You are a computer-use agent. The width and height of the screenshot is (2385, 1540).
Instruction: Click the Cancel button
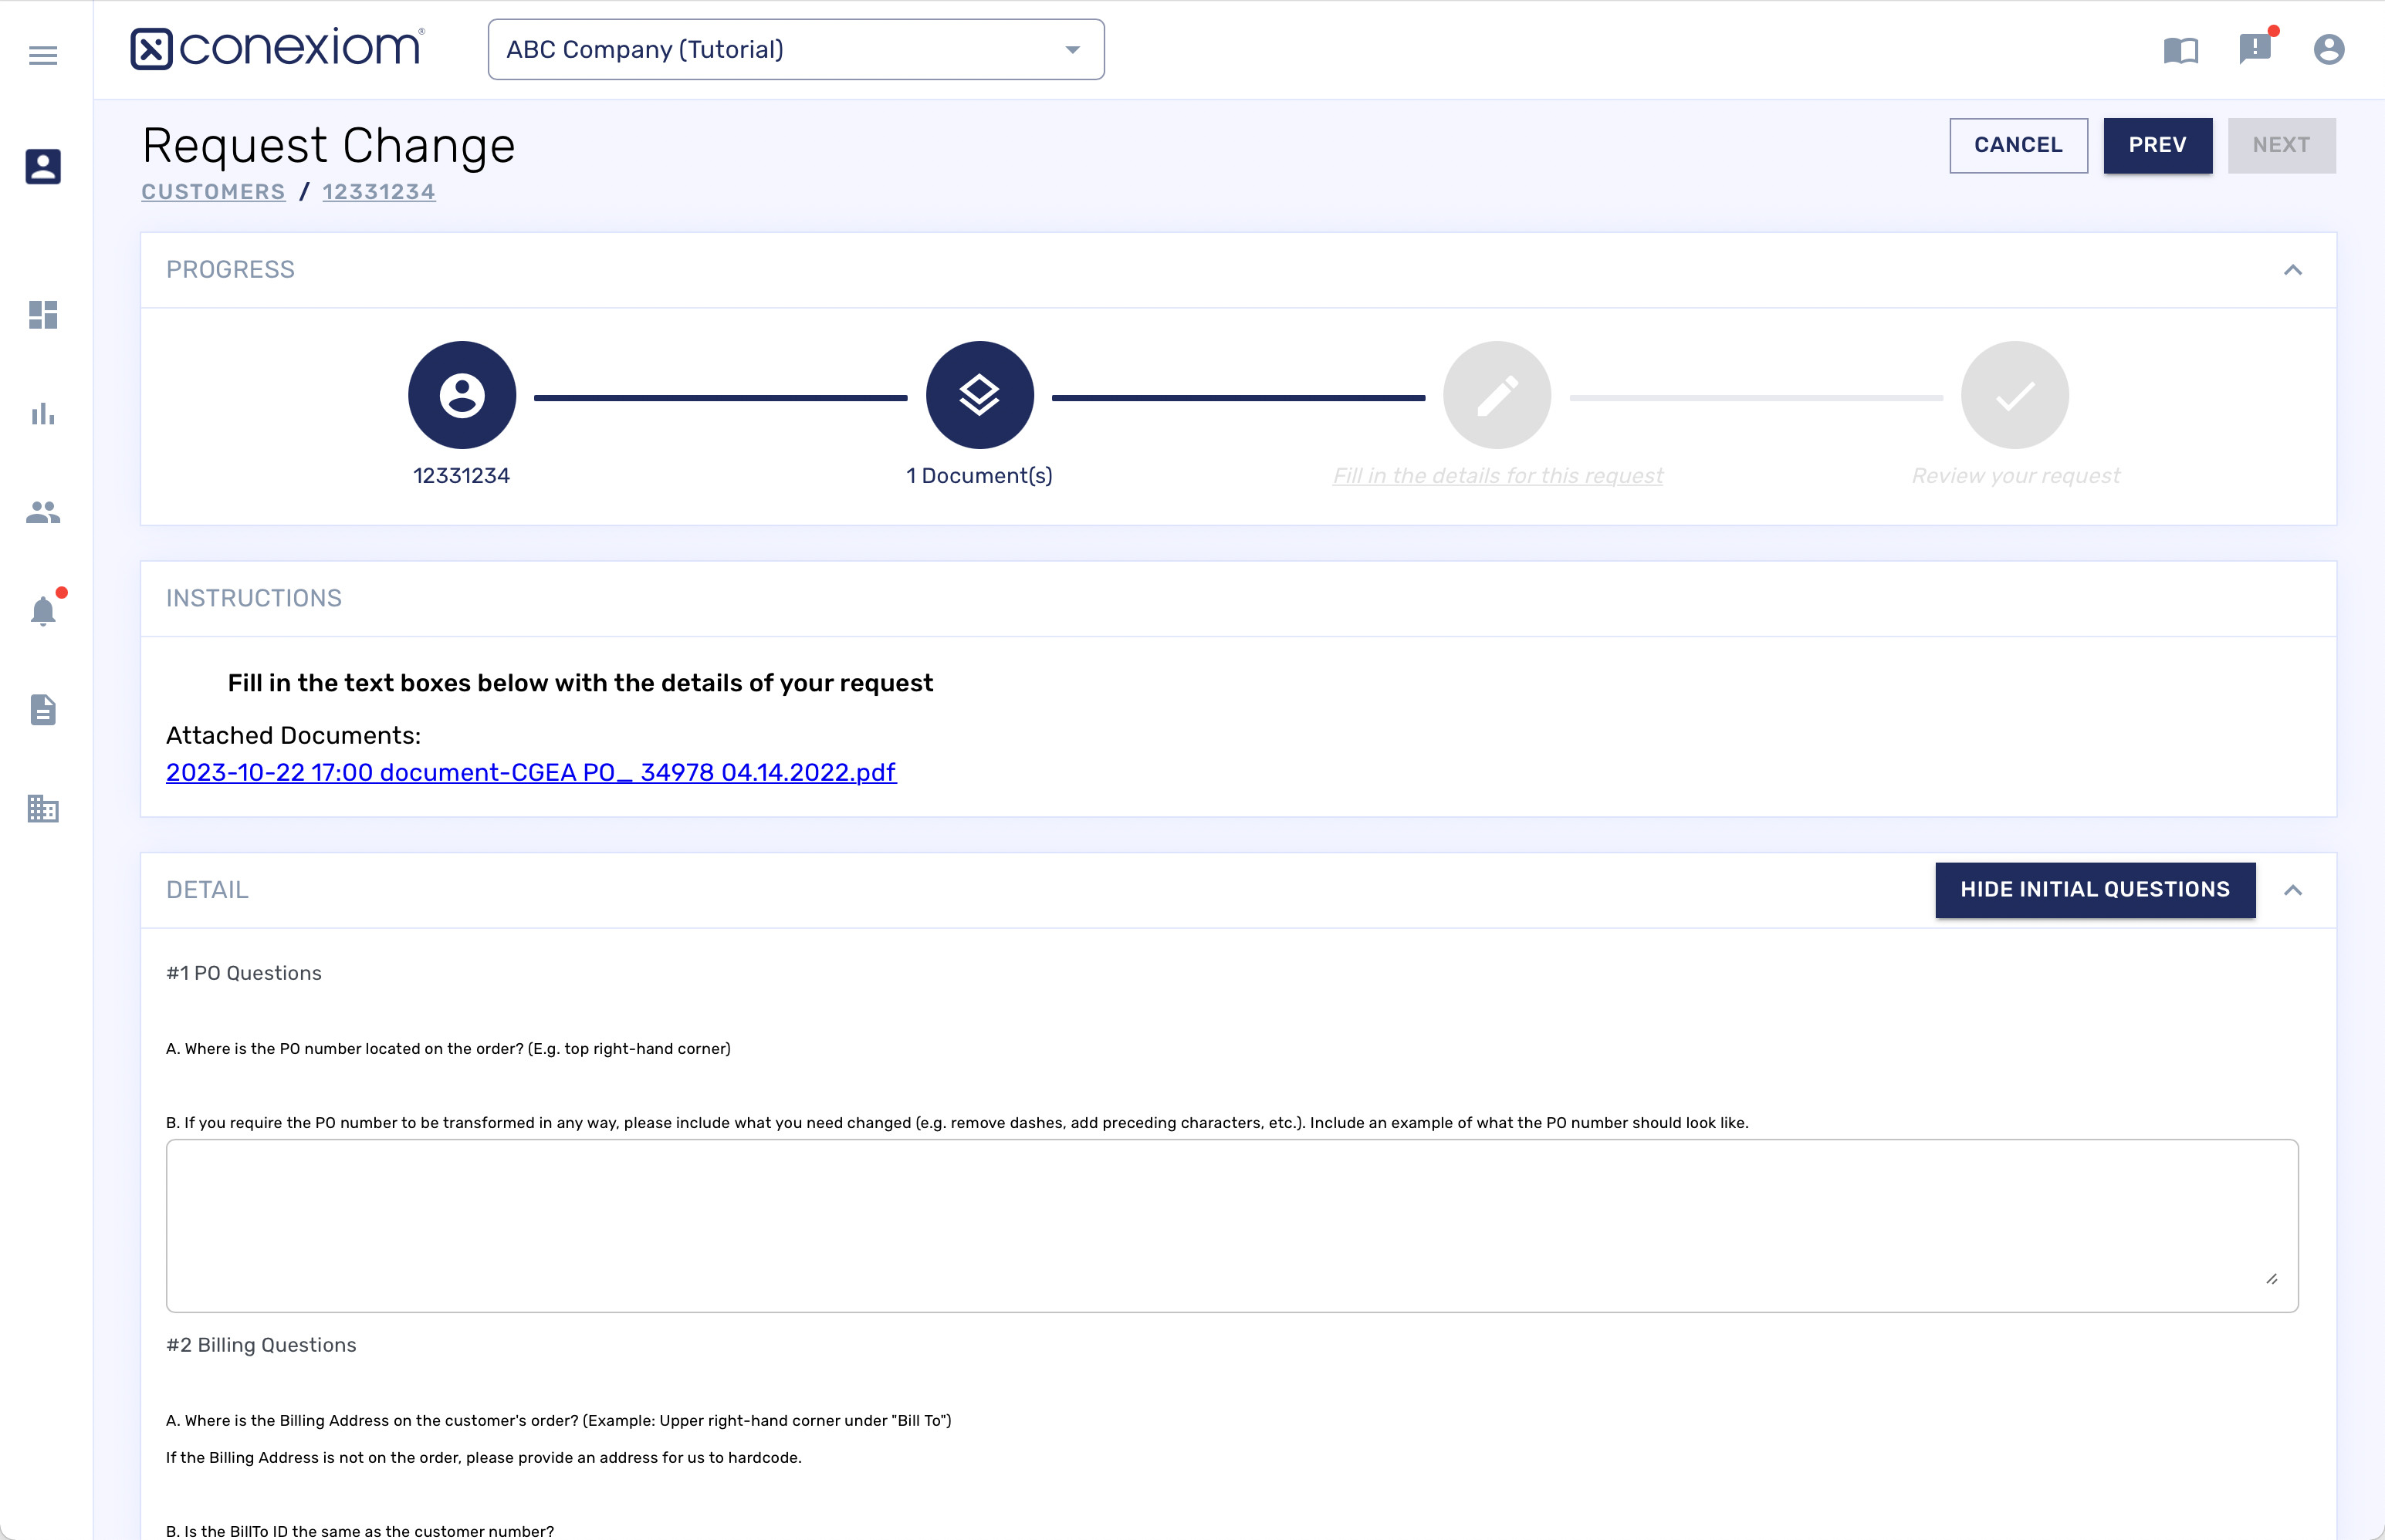point(2017,145)
